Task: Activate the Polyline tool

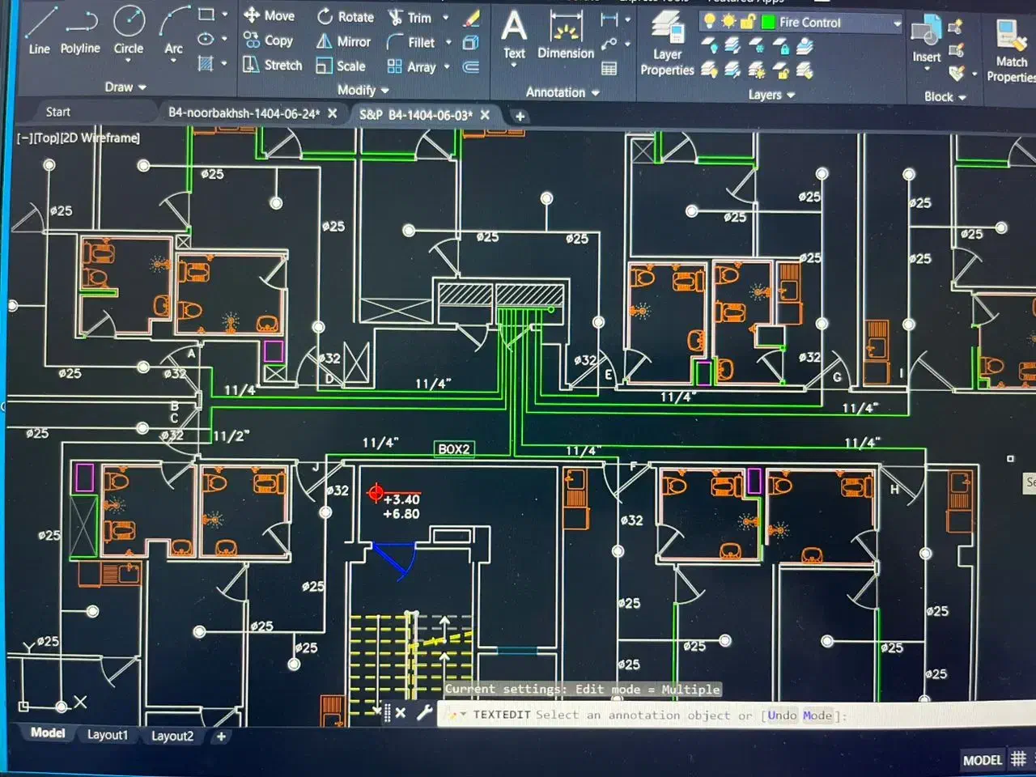Action: [x=80, y=31]
